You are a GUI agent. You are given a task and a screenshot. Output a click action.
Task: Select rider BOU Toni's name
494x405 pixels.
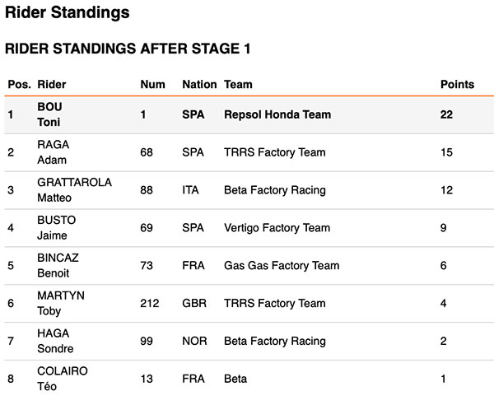point(49,114)
